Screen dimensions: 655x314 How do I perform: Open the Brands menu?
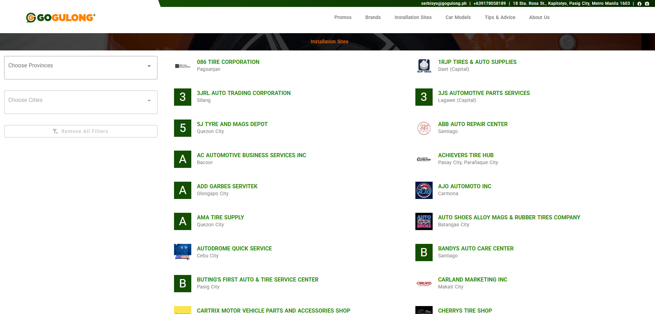point(373,17)
